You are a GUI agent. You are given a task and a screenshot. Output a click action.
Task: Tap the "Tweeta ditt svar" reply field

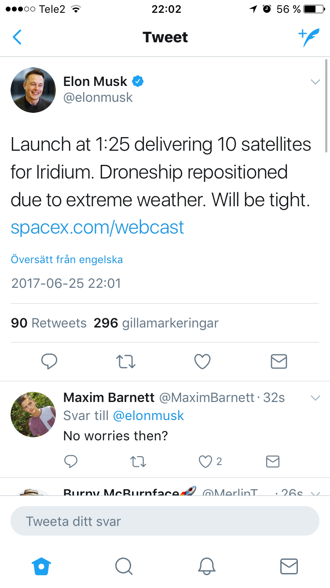point(165,521)
